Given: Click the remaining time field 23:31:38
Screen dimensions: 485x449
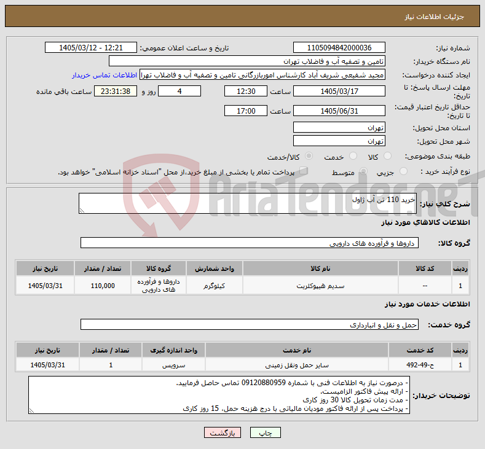Looking at the screenshot, I should (116, 91).
